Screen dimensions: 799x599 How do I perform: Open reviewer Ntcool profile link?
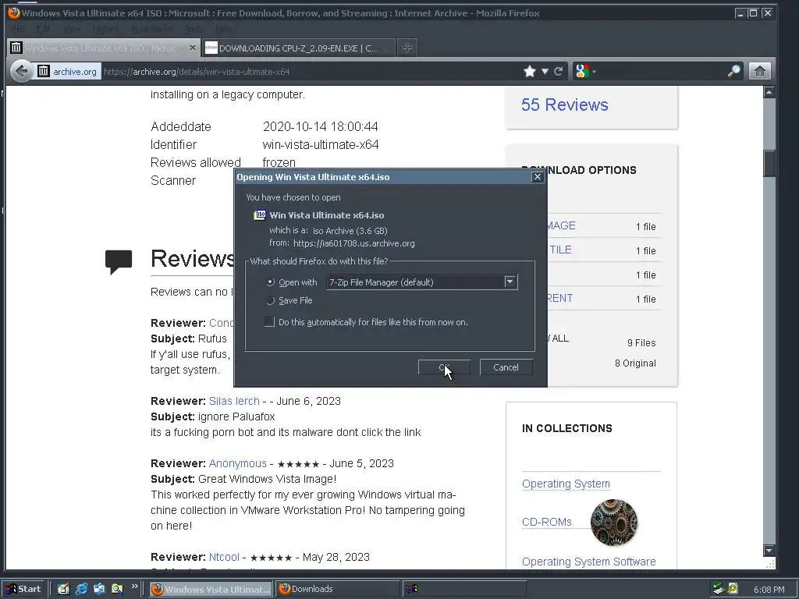tap(224, 557)
